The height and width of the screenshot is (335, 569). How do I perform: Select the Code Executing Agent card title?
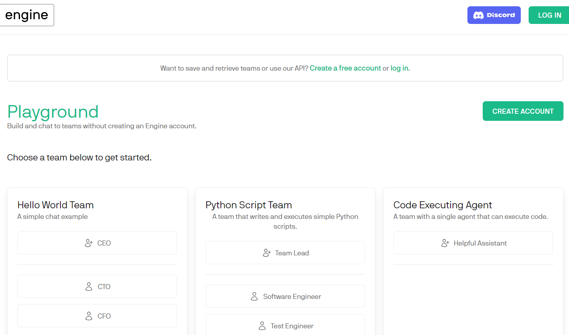coord(442,205)
